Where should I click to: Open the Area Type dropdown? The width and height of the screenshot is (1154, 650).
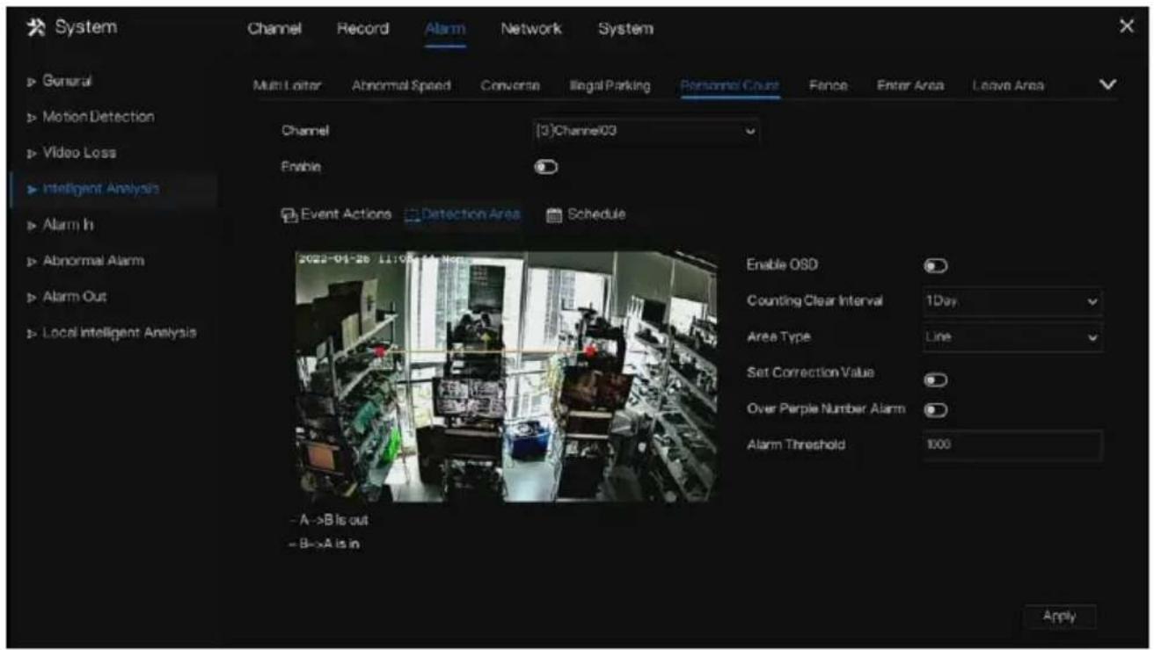[1012, 336]
